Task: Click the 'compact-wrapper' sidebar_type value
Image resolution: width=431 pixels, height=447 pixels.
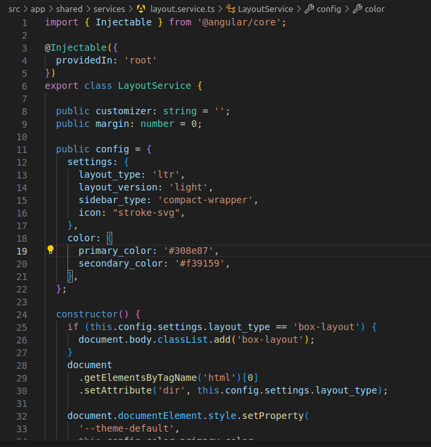Action: pyautogui.click(x=206, y=200)
